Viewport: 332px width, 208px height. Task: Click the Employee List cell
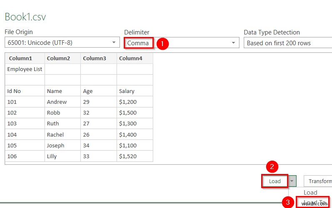(25, 69)
